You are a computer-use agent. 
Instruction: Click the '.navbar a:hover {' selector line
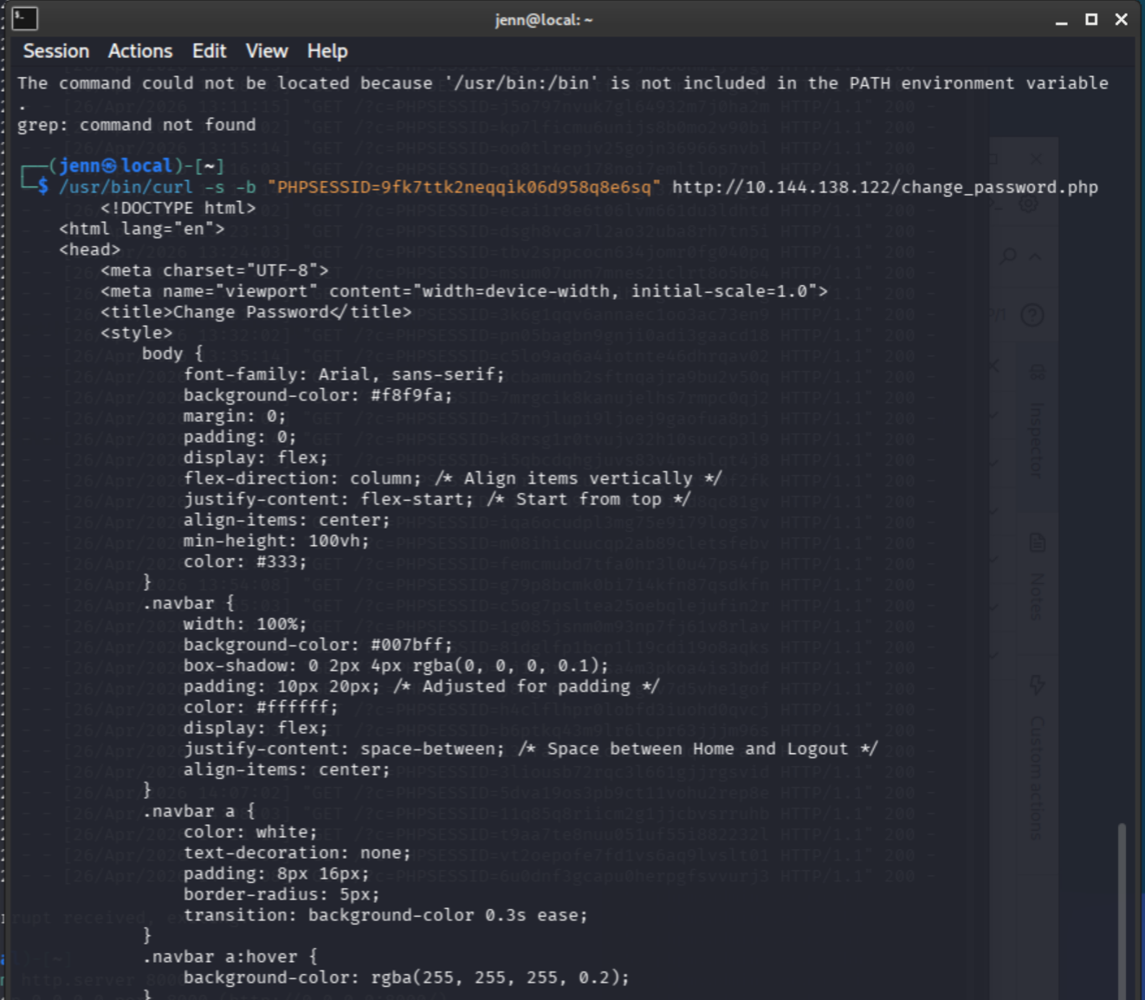(x=230, y=957)
